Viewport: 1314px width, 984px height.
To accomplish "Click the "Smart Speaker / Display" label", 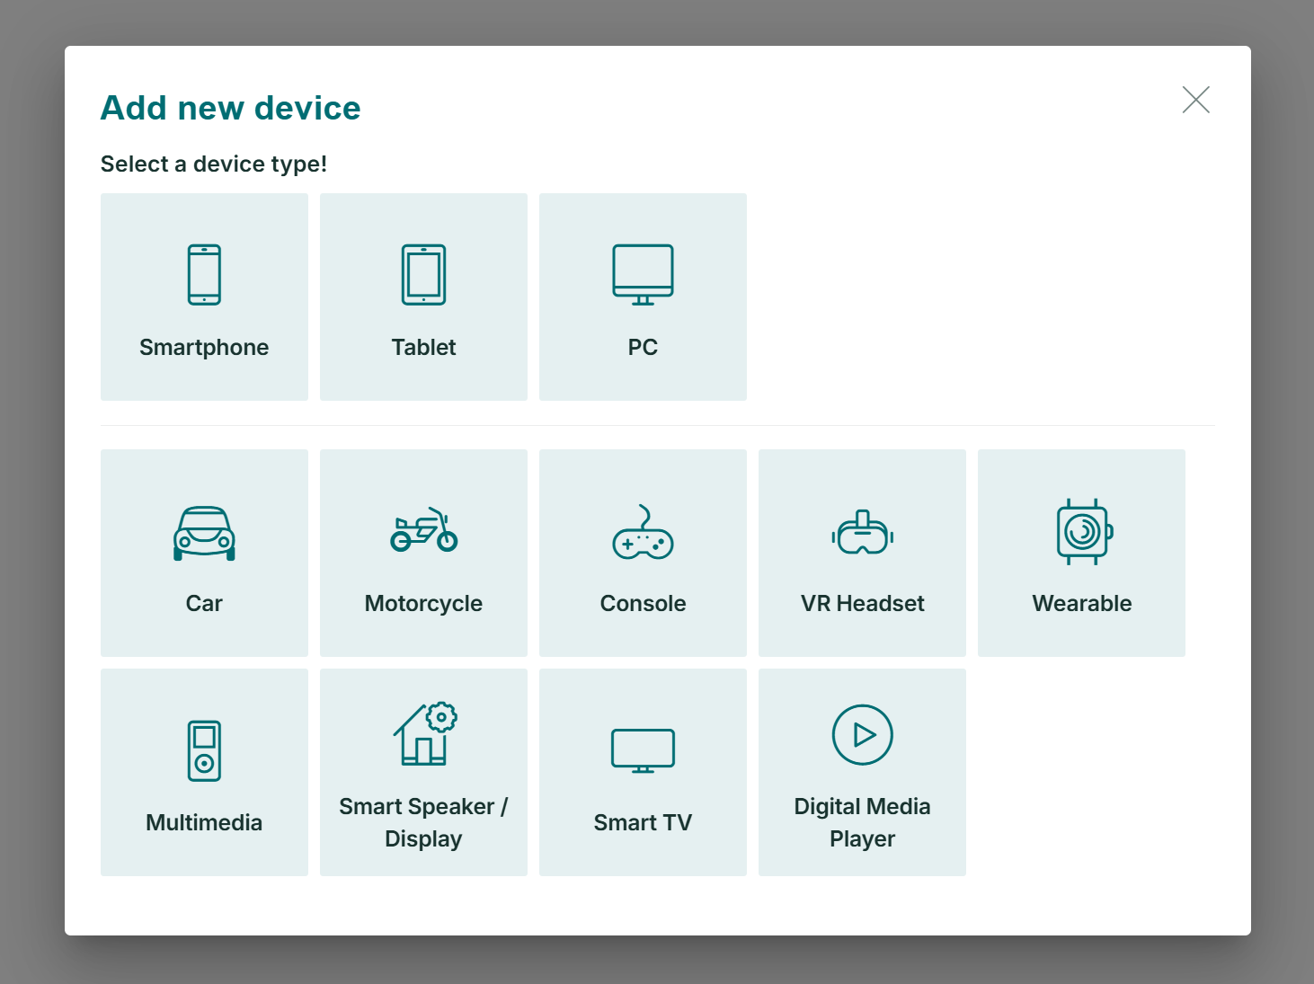I will click(x=423, y=822).
